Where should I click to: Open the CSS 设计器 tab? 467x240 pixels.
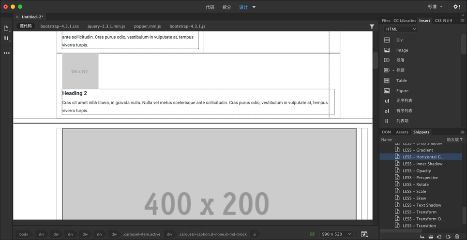tap(443, 20)
